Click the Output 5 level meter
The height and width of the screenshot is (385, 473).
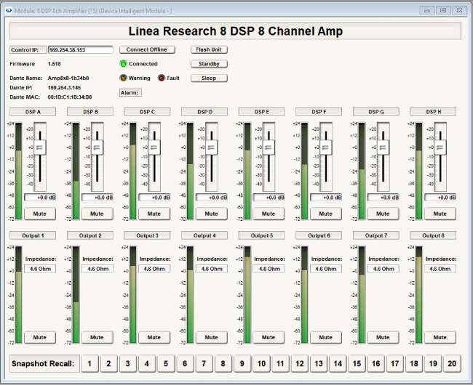tap(247, 295)
